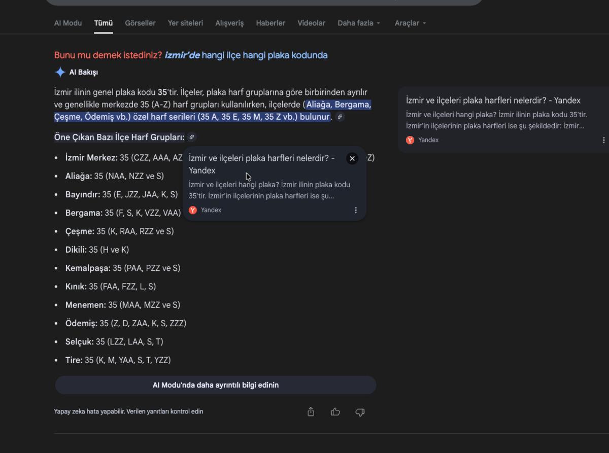Select the Videolar tab
This screenshot has height=453, width=609.
point(311,23)
